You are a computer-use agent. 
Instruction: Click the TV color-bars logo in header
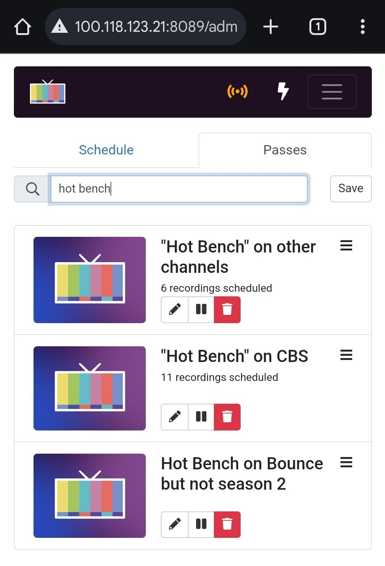(x=48, y=92)
